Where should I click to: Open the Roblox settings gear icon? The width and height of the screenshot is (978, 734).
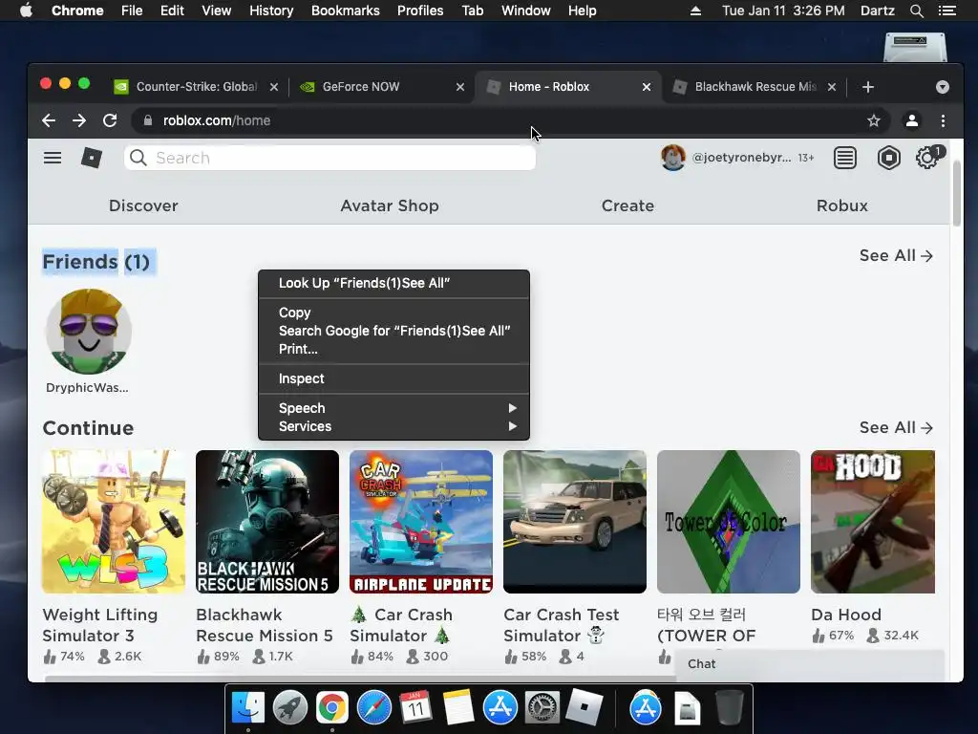(927, 158)
